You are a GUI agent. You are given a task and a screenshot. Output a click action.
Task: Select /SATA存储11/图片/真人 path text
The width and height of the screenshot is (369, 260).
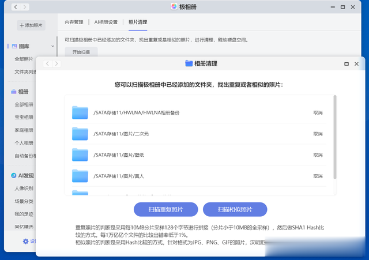click(119, 176)
